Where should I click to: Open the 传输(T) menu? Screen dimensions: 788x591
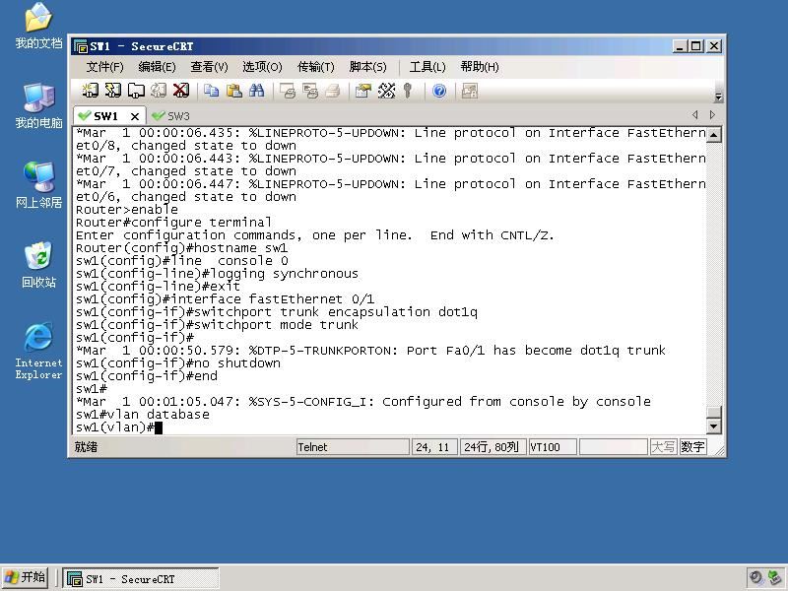pos(315,67)
